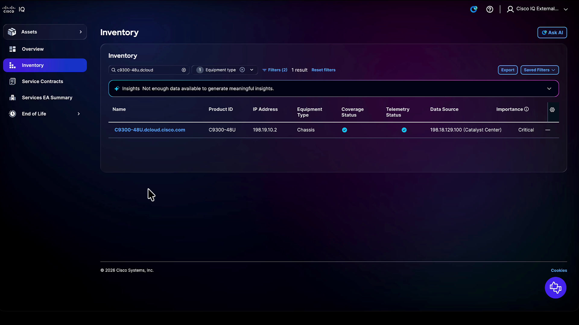Click the Coverage Status checkmark icon
The height and width of the screenshot is (325, 579).
[344, 130]
